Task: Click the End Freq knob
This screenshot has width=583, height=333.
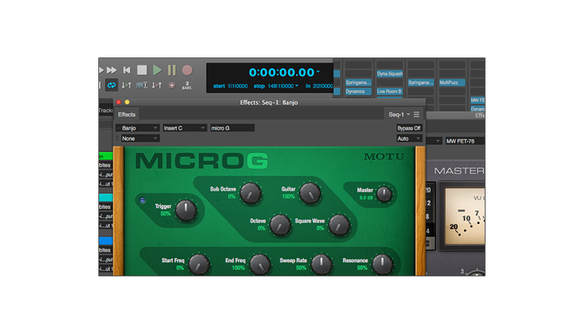Action: coord(260,264)
